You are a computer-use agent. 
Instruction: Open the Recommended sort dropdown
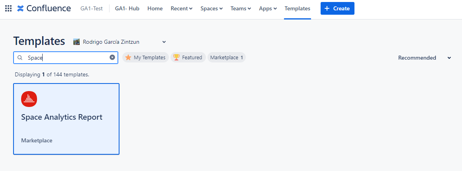tap(425, 58)
